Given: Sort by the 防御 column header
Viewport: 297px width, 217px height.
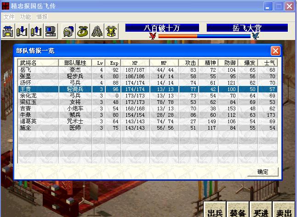Looking at the screenshot, I should point(228,63).
